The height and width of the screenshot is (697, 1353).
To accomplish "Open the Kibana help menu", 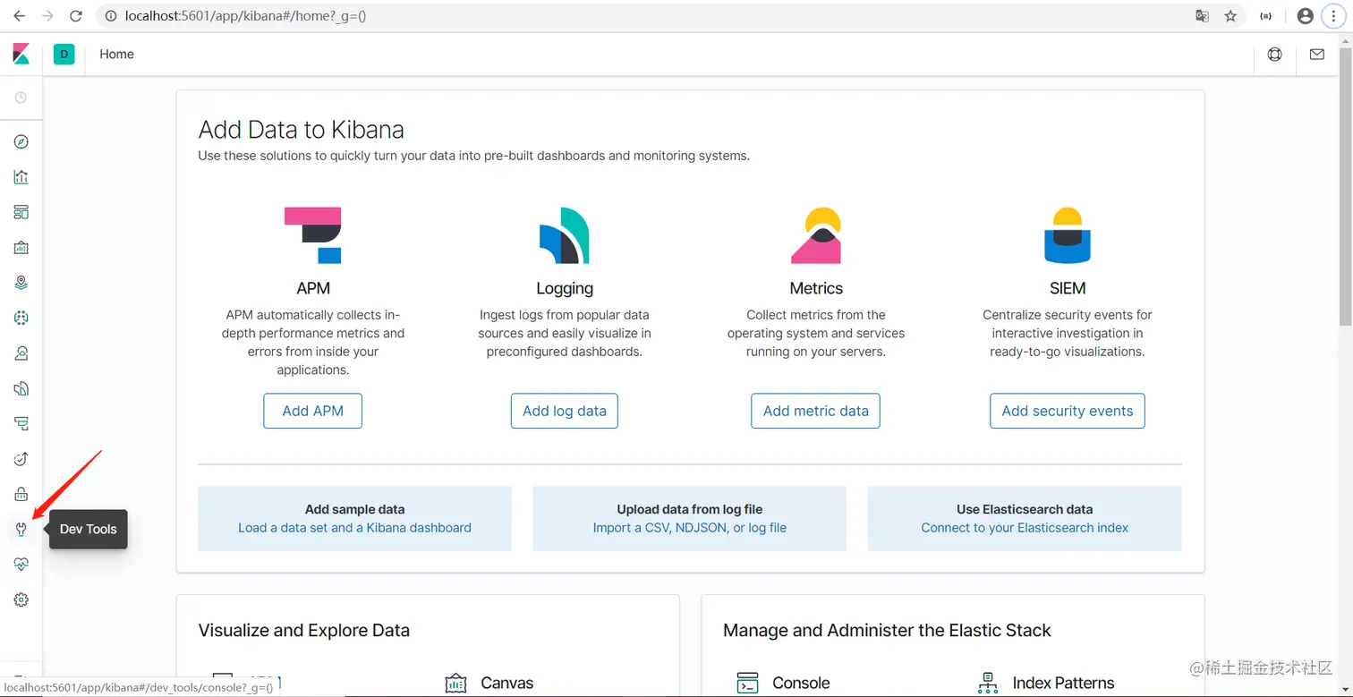I will 1273,55.
